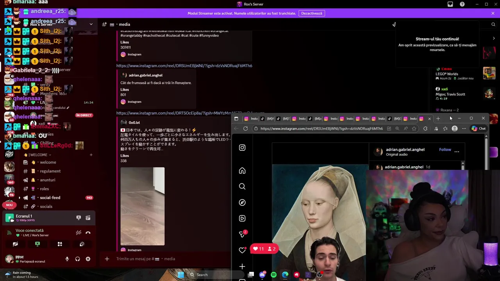Screen dimensions: 500x281
Task: Open Task View on taskbar
Action: click(x=251, y=275)
